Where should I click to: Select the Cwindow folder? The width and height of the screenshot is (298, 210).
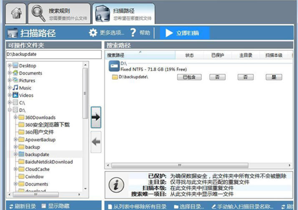(34, 177)
